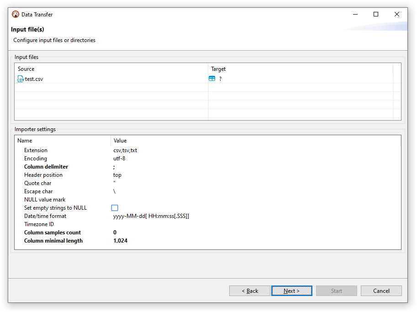The image size is (417, 312).
Task: Click the table icon in the Target column
Action: click(212, 78)
